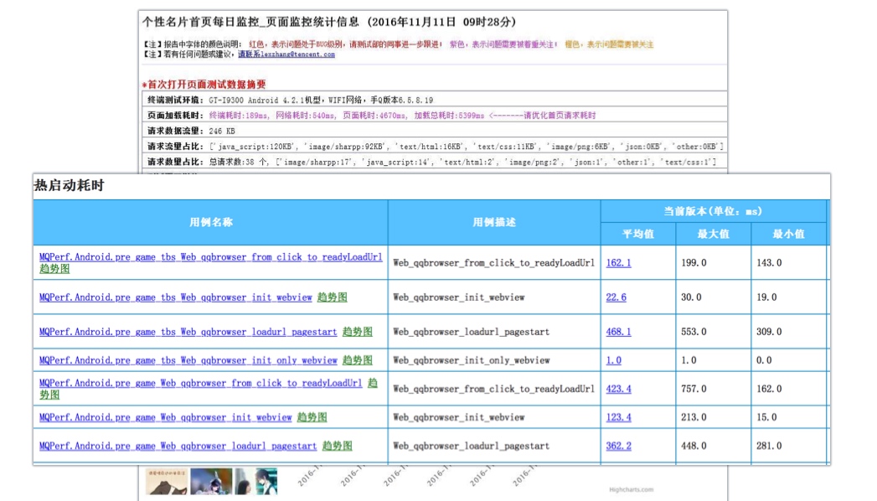Click the average value link 362.2
Screen dimensions: 877x501
click(x=618, y=446)
